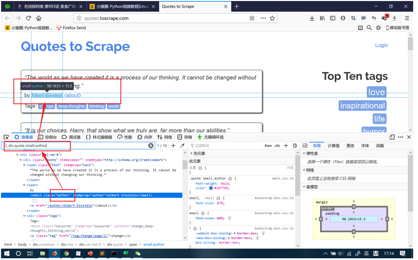
Task: Click the Login link
Action: 381,45
